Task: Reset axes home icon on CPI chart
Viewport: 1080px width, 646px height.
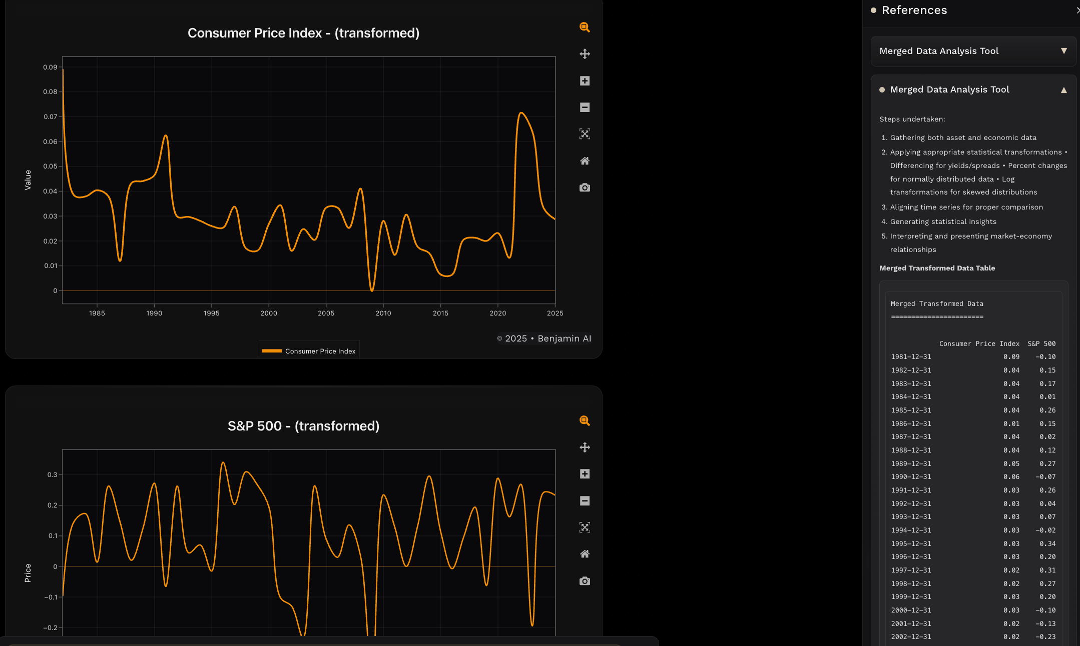Action: pos(585,161)
